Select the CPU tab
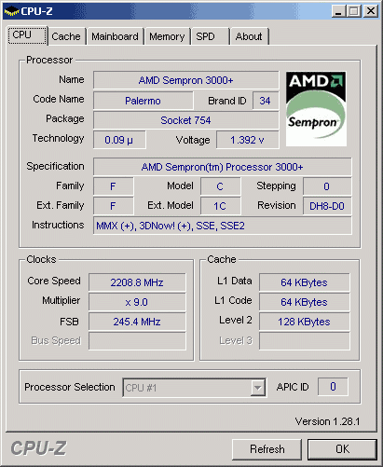Image resolution: width=383 pixels, height=467 pixels. [27, 35]
